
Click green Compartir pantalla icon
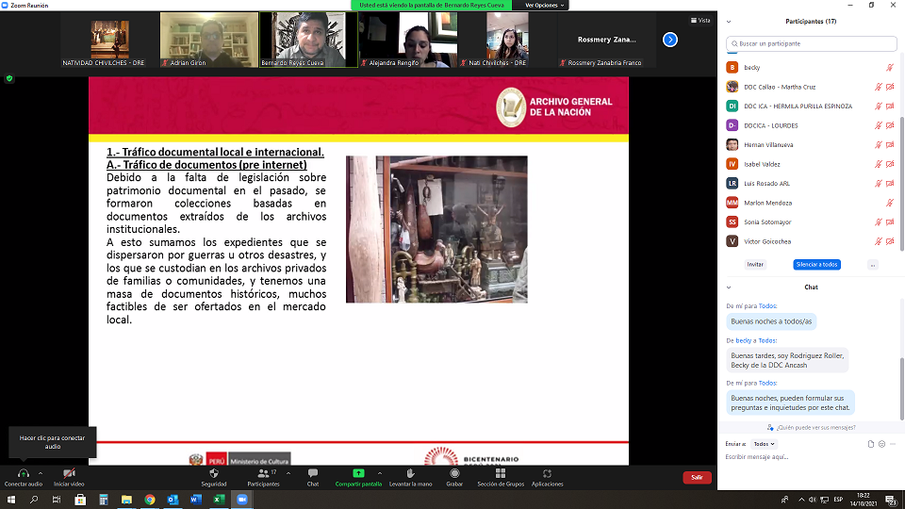click(x=358, y=473)
